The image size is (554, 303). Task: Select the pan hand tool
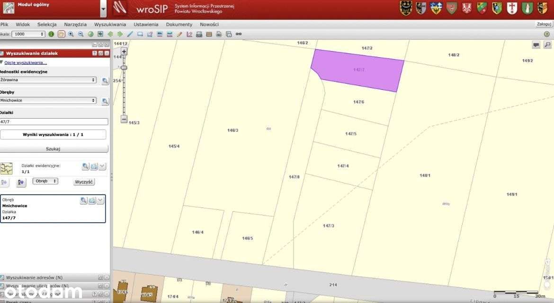point(61,34)
